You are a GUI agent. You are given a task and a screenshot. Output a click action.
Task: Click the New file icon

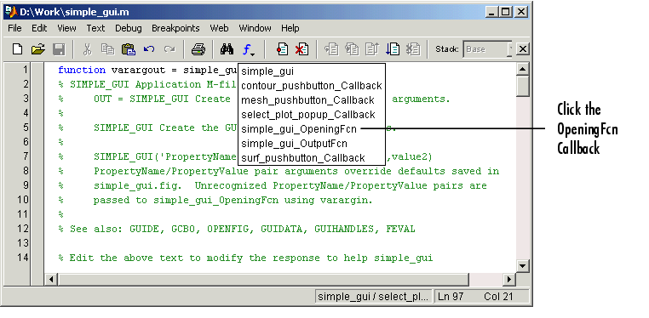pyautogui.click(x=17, y=49)
